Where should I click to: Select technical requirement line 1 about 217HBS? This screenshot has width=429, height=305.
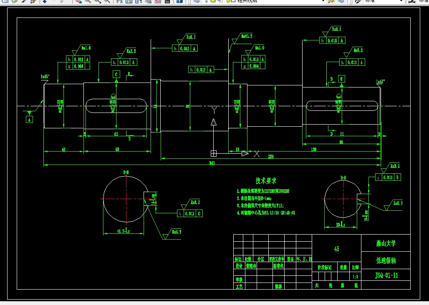[x=263, y=191]
